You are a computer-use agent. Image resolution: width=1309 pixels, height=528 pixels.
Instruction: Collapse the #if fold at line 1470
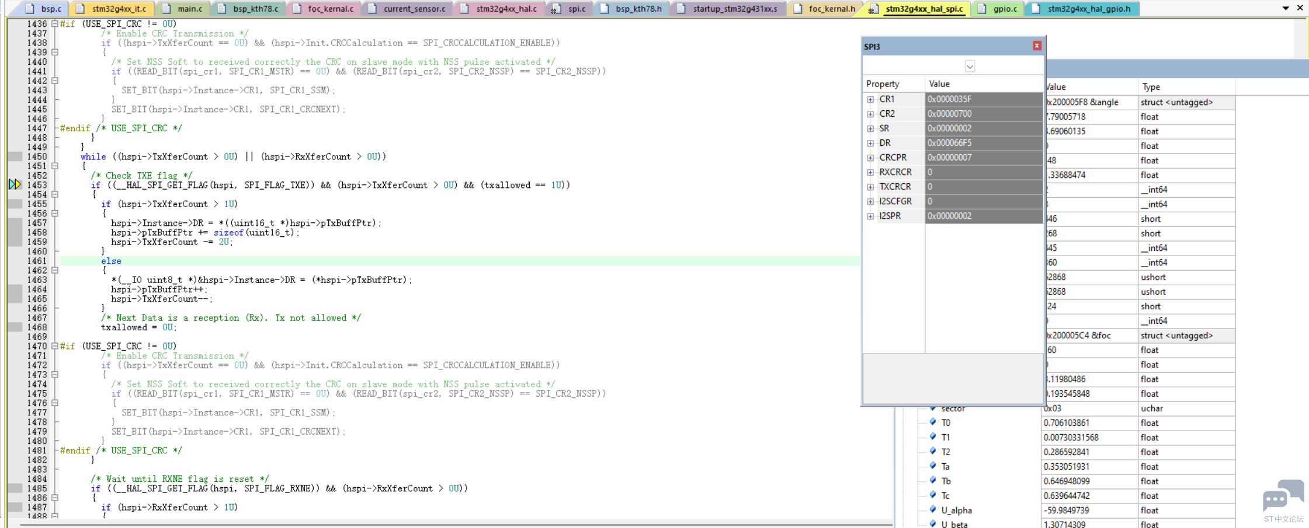[55, 346]
